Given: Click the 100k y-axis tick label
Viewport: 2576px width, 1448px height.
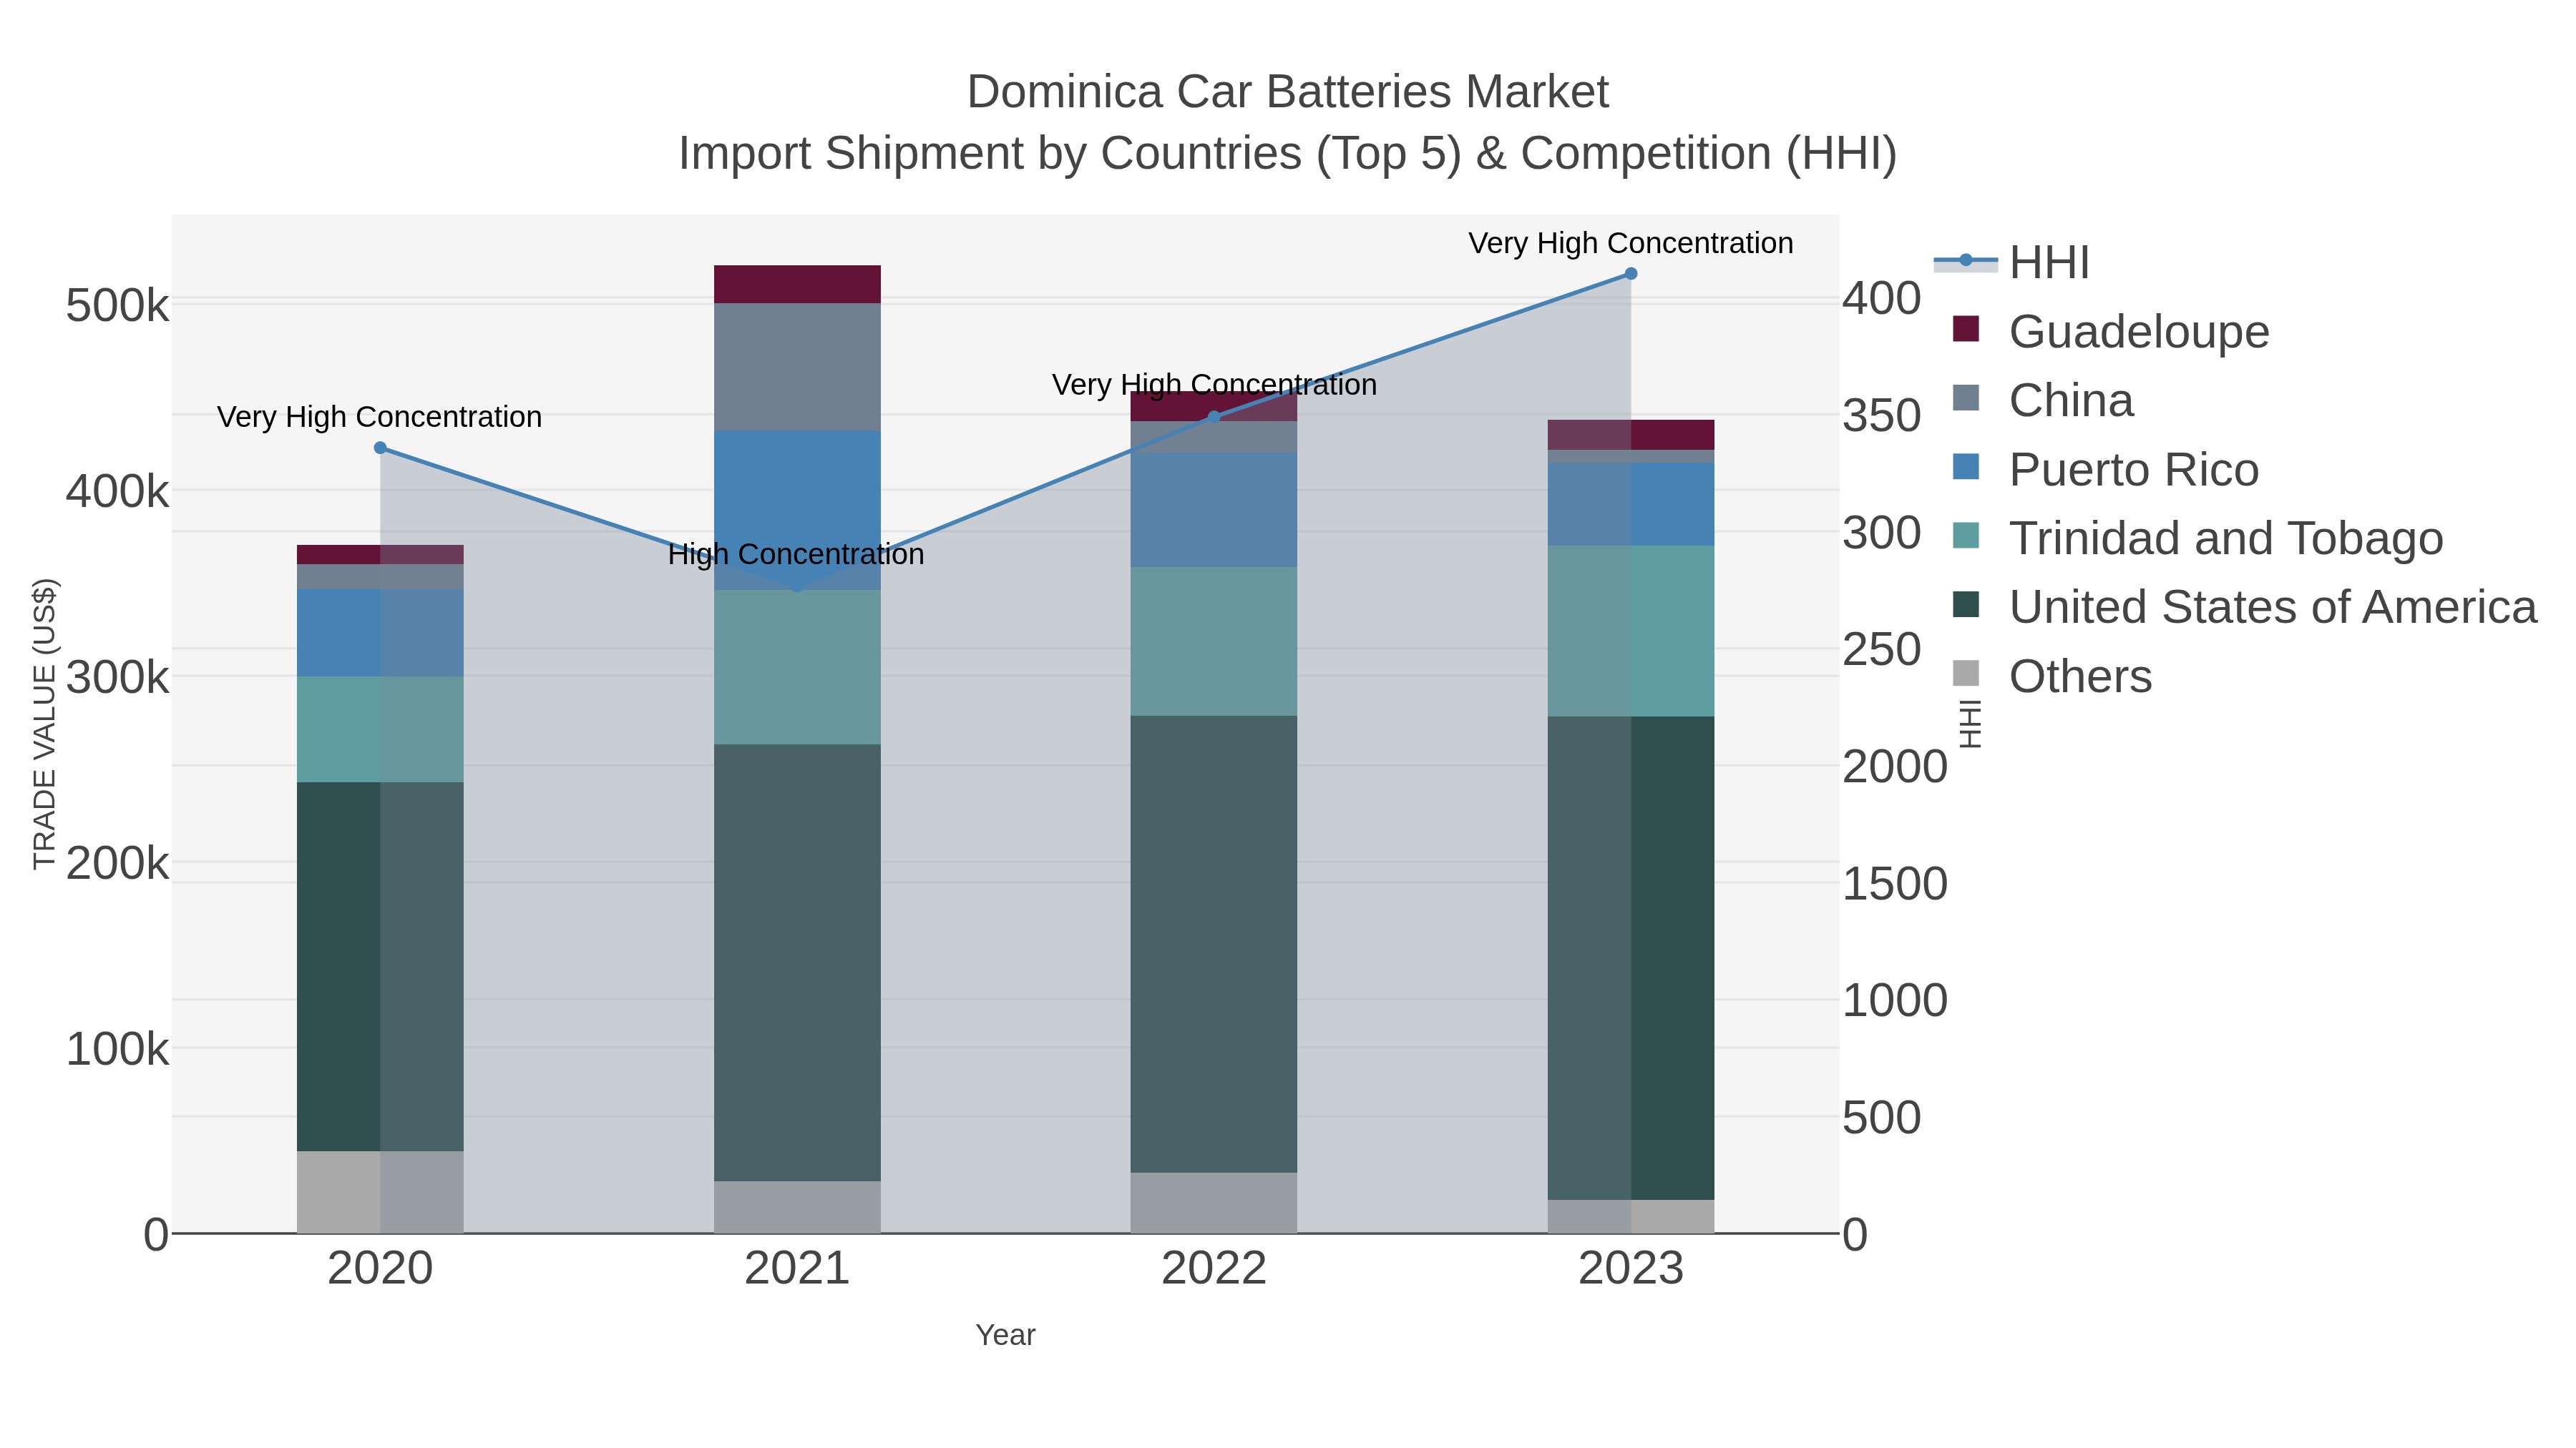Looking at the screenshot, I should [117, 1049].
